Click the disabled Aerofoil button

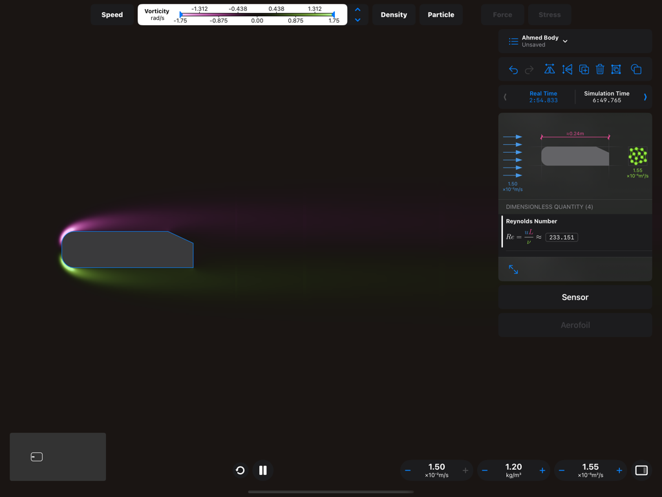[x=575, y=325]
